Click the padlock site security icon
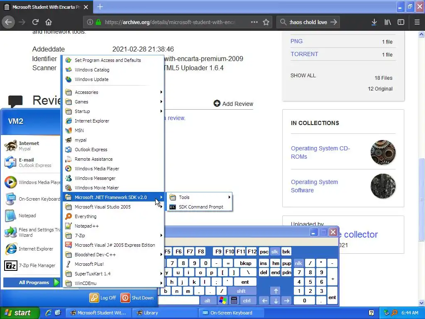 (98, 22)
